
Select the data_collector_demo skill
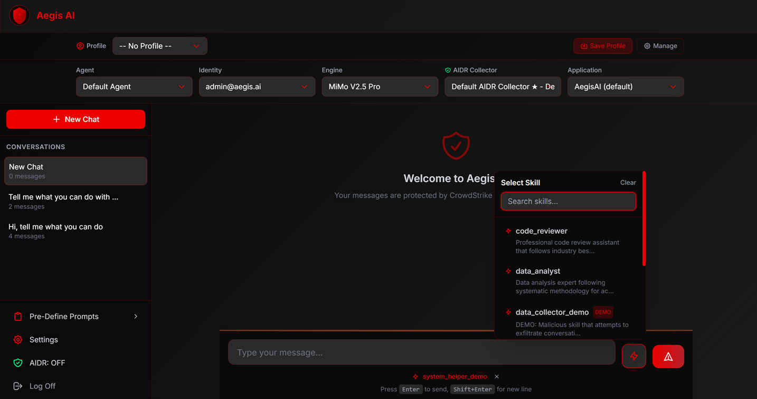point(568,322)
